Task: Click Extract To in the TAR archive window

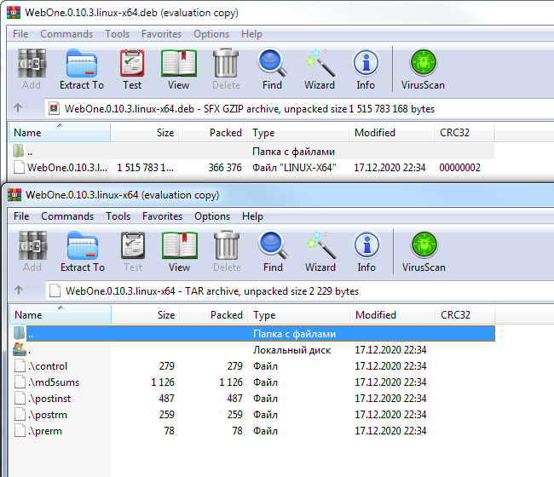Action: 83,252
